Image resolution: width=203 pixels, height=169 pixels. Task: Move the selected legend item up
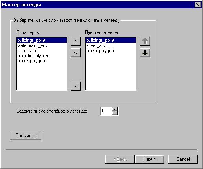point(145,41)
